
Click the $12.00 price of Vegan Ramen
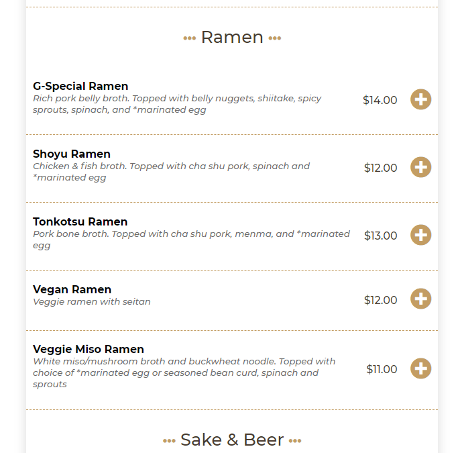pyautogui.click(x=380, y=300)
